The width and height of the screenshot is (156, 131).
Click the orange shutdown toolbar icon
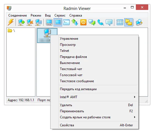tap(83, 22)
